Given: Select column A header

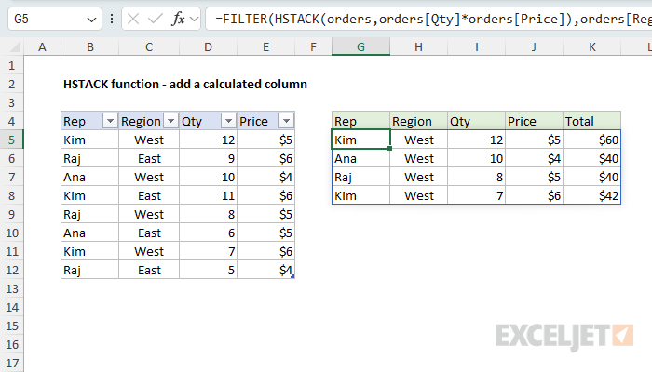Looking at the screenshot, I should 42,46.
